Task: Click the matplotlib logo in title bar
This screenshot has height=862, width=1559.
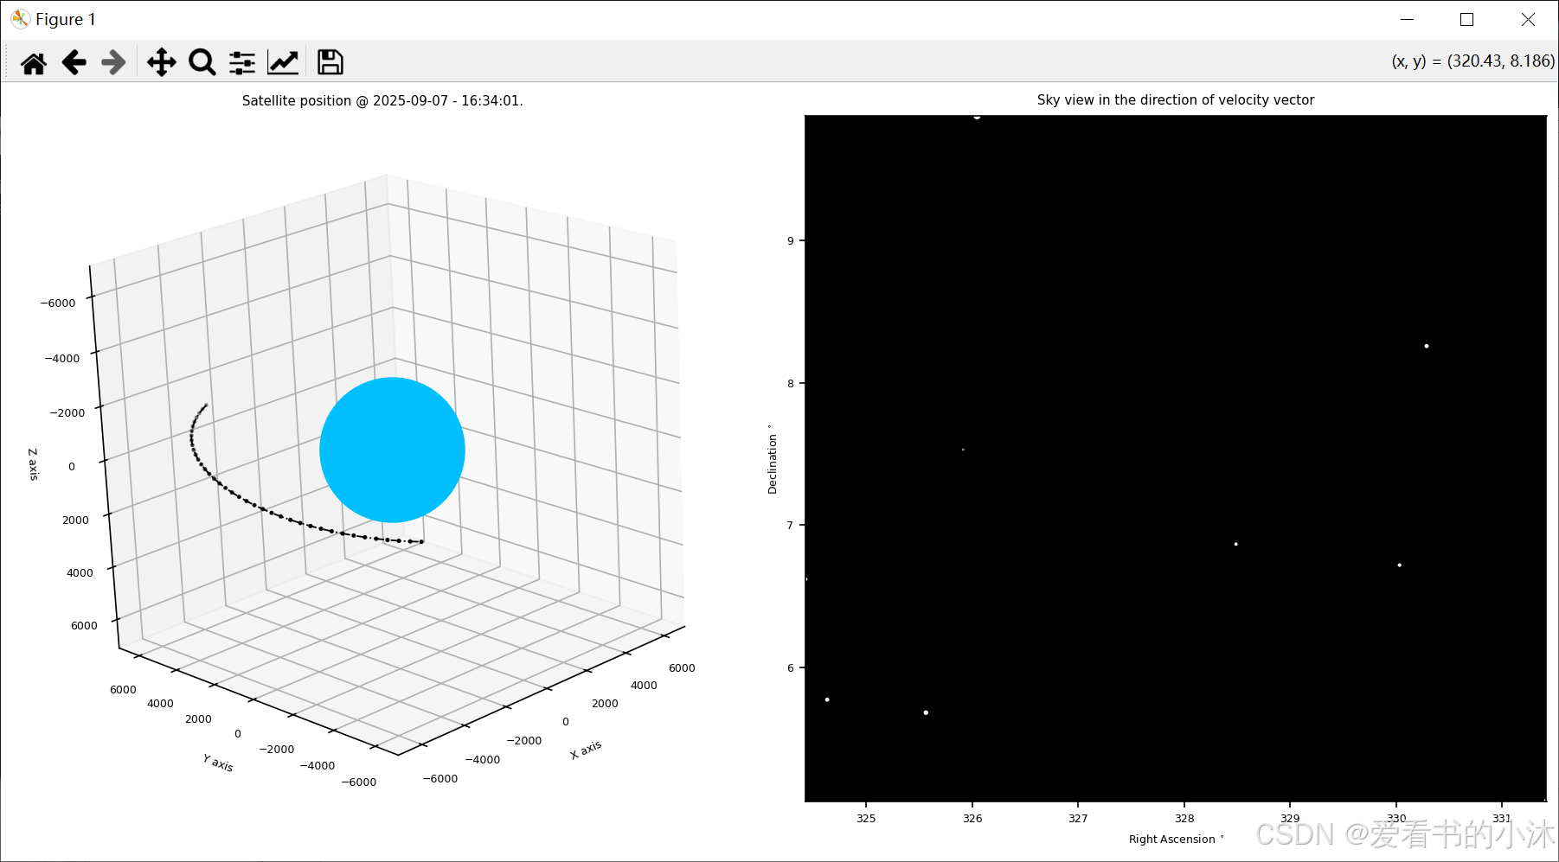Action: click(x=19, y=18)
